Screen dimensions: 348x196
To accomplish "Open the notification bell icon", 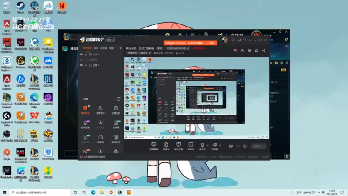I will point(256,51).
